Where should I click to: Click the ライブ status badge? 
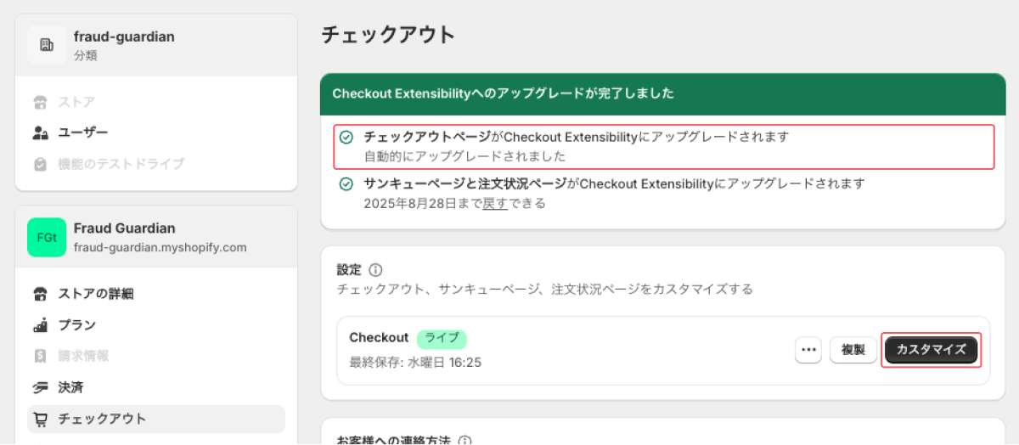point(442,338)
